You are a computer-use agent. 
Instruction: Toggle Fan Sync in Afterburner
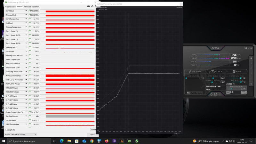point(244,92)
